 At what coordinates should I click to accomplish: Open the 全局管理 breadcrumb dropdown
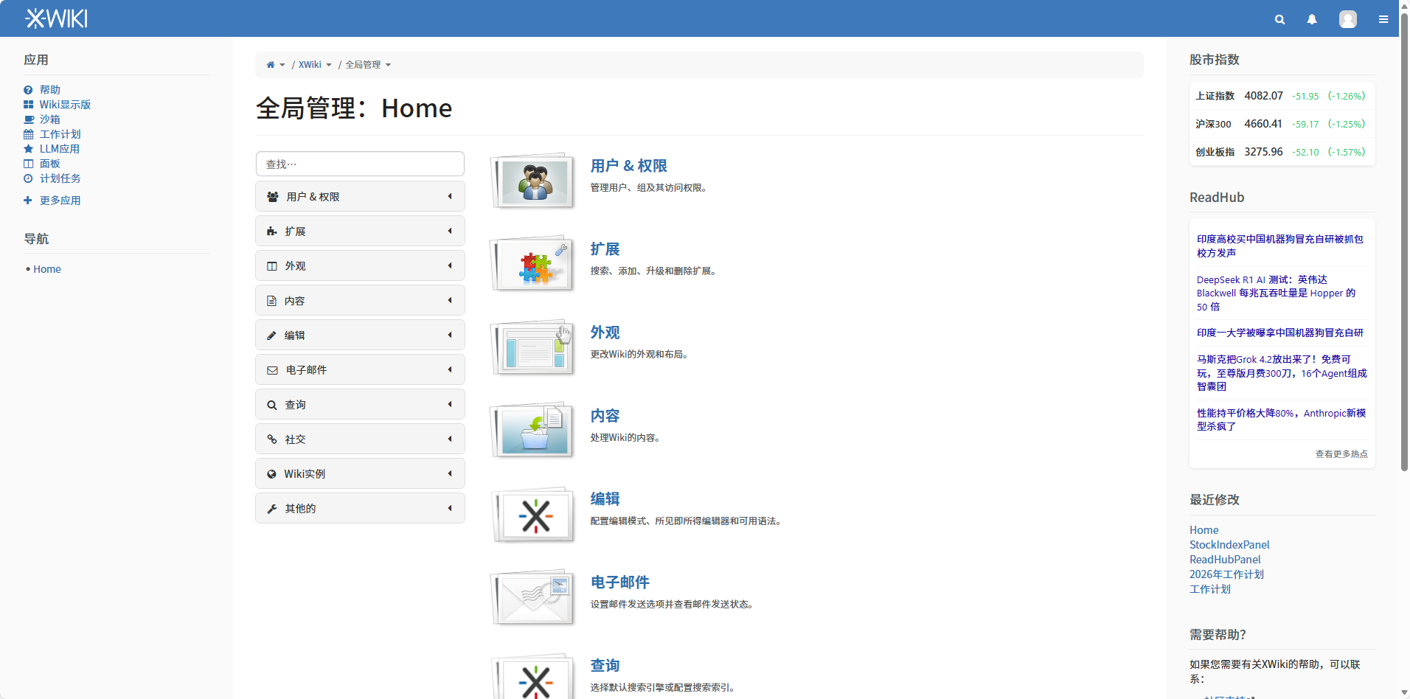388,65
